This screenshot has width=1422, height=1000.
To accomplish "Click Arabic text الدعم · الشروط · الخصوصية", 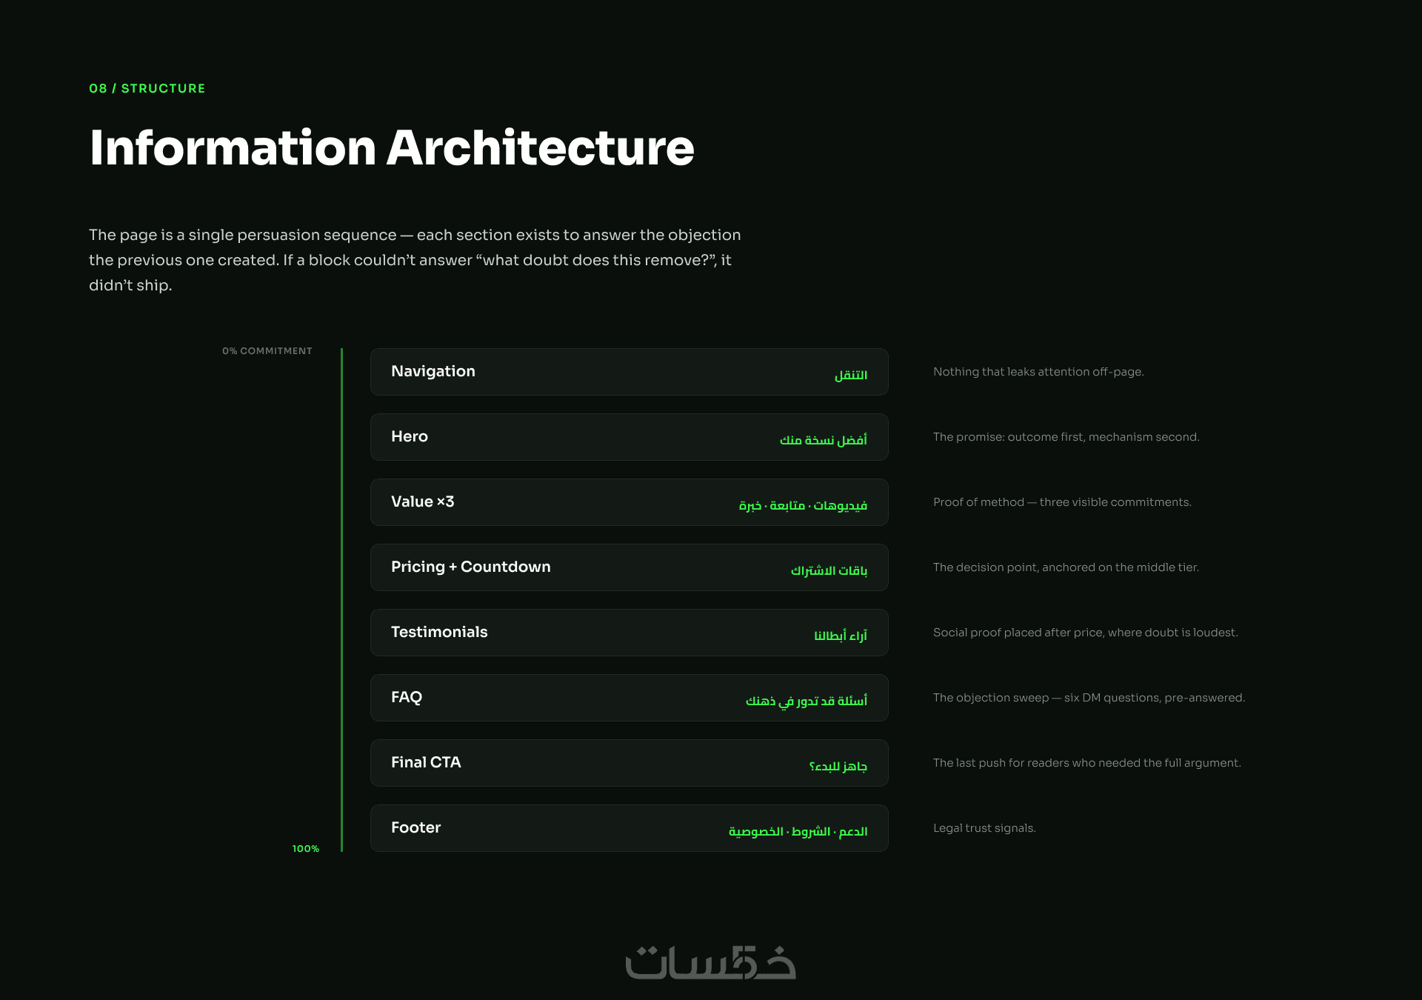I will (798, 831).
